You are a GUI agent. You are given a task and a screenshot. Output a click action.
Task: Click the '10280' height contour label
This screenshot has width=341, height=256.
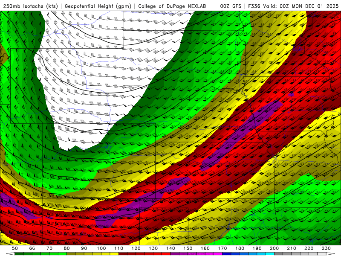coord(84,210)
